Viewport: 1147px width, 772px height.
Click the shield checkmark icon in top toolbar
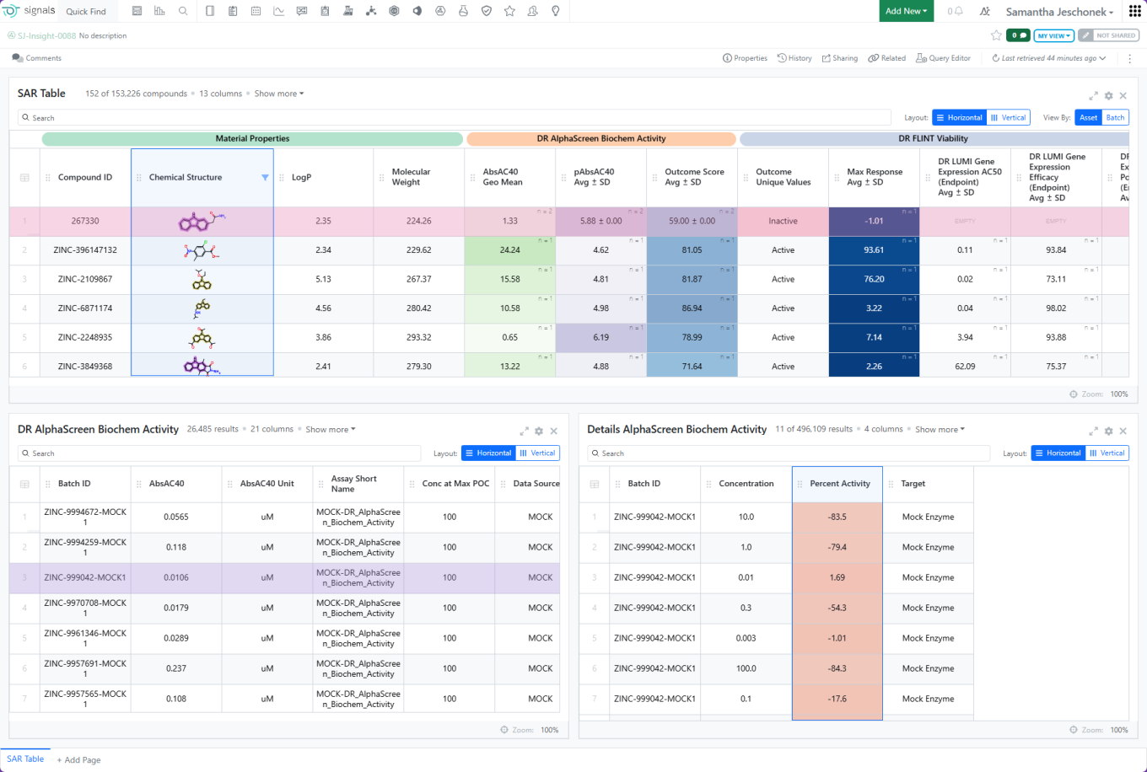tap(487, 11)
